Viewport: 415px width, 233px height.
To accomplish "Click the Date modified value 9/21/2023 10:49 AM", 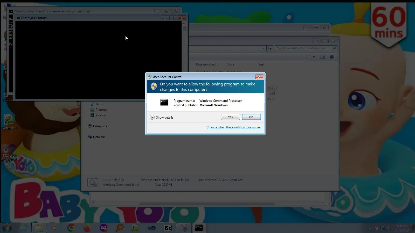I will point(176,180).
